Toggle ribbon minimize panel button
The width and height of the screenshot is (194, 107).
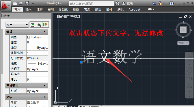click(150, 9)
